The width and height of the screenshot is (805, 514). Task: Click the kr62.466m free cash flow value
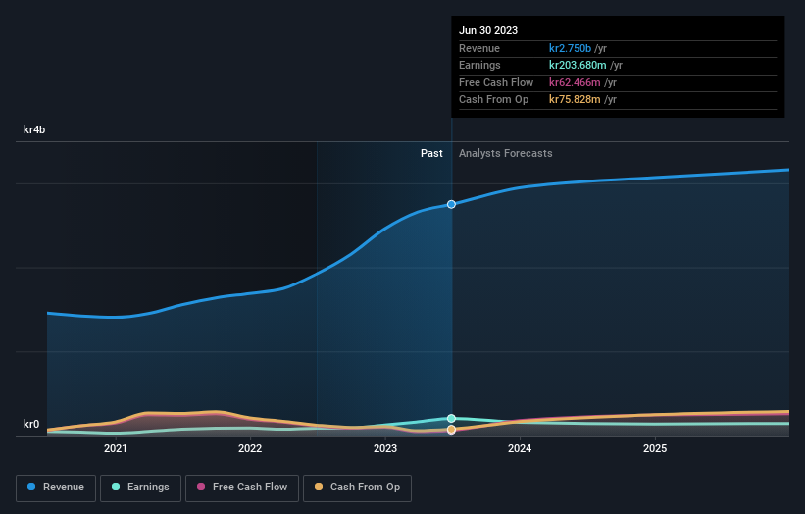pyautogui.click(x=575, y=82)
